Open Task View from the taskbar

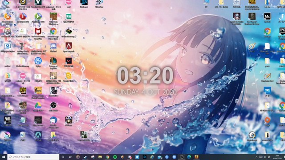(70, 157)
